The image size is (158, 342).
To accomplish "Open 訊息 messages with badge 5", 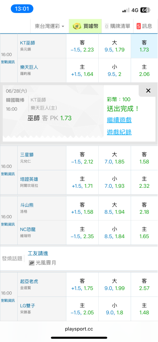I will 144,26.
